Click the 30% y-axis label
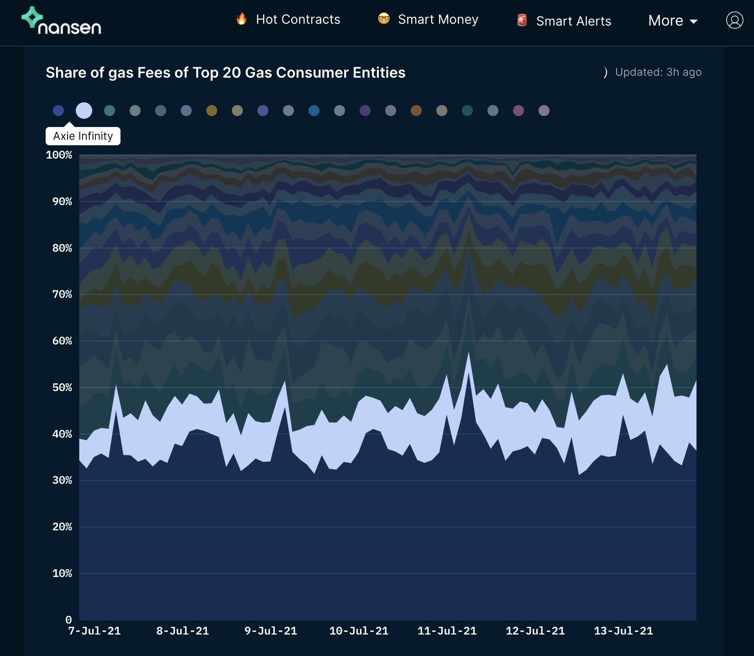Viewport: 754px width, 656px height. (62, 480)
